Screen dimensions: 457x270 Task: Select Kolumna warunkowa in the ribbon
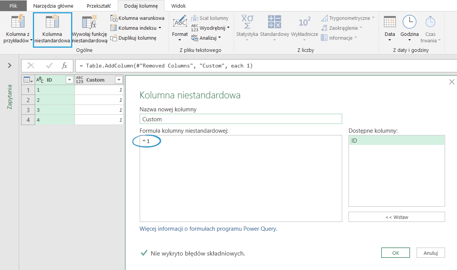pyautogui.click(x=138, y=18)
